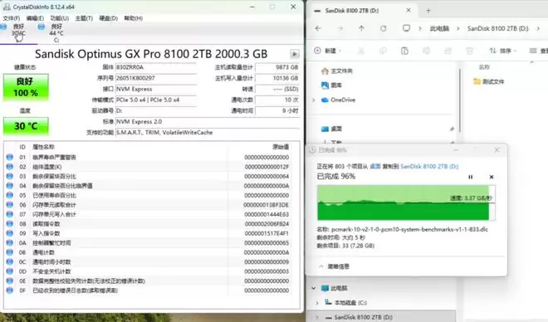
Task: Open the 新建 dropdown in Explorer toolbar
Action: pos(327,51)
